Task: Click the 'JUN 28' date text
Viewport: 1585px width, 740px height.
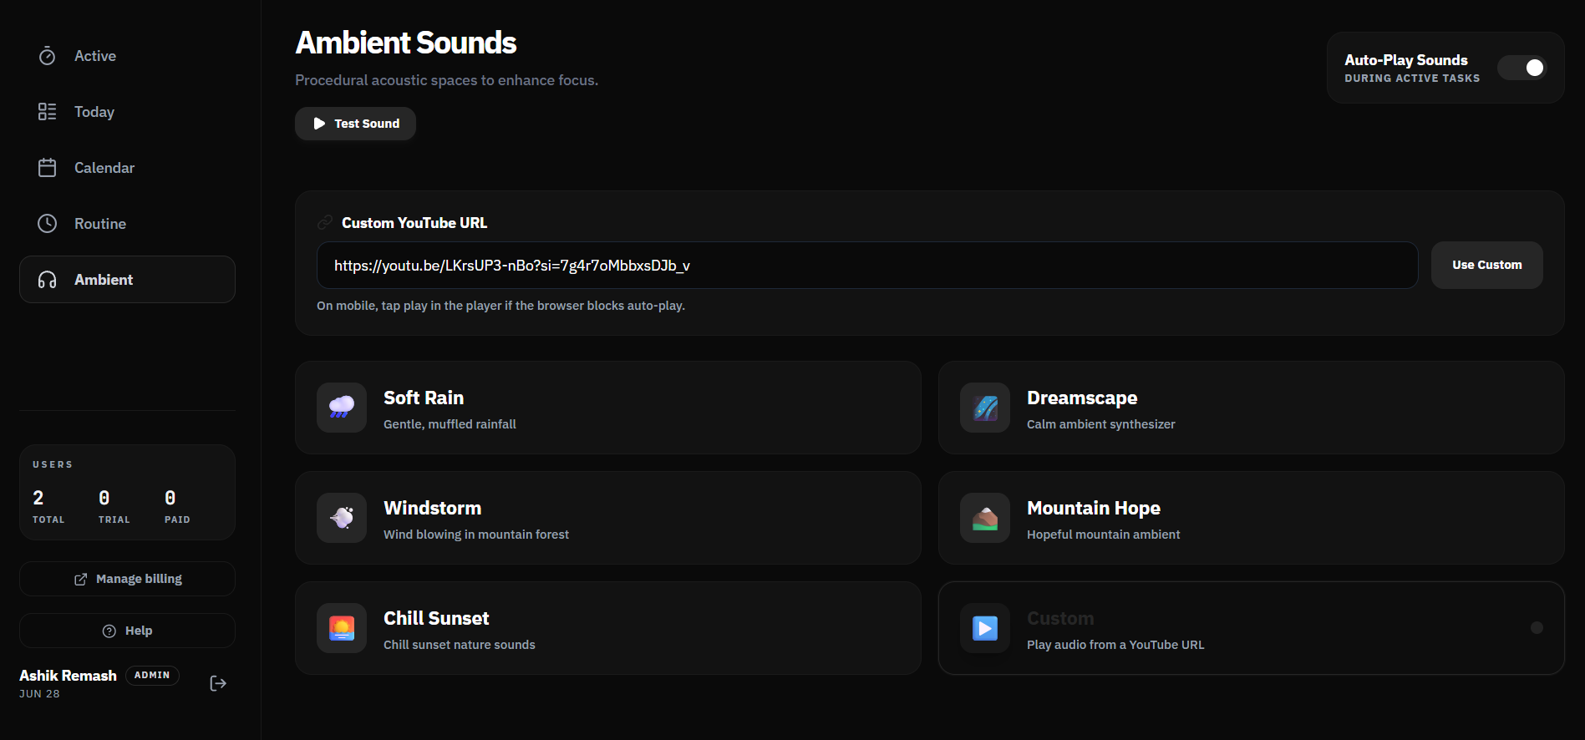Action: tap(39, 694)
